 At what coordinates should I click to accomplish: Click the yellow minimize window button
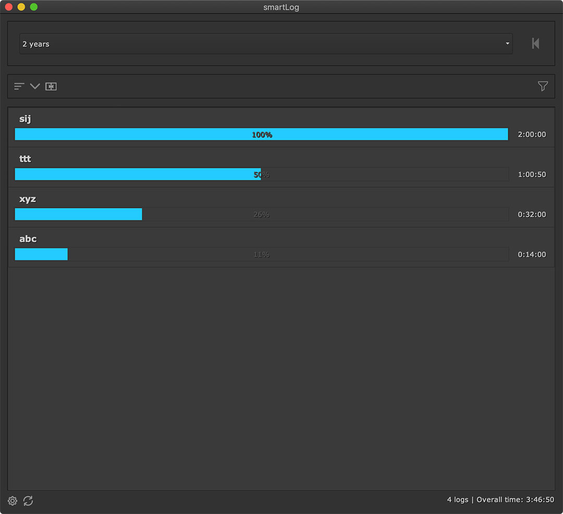tap(21, 7)
